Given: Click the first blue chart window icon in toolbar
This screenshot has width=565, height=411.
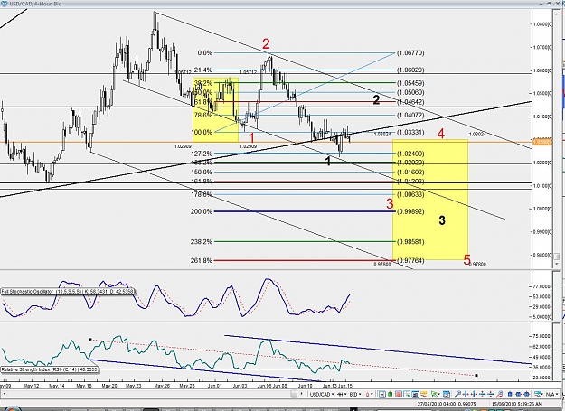Looking at the screenshot, I should coord(382,395).
